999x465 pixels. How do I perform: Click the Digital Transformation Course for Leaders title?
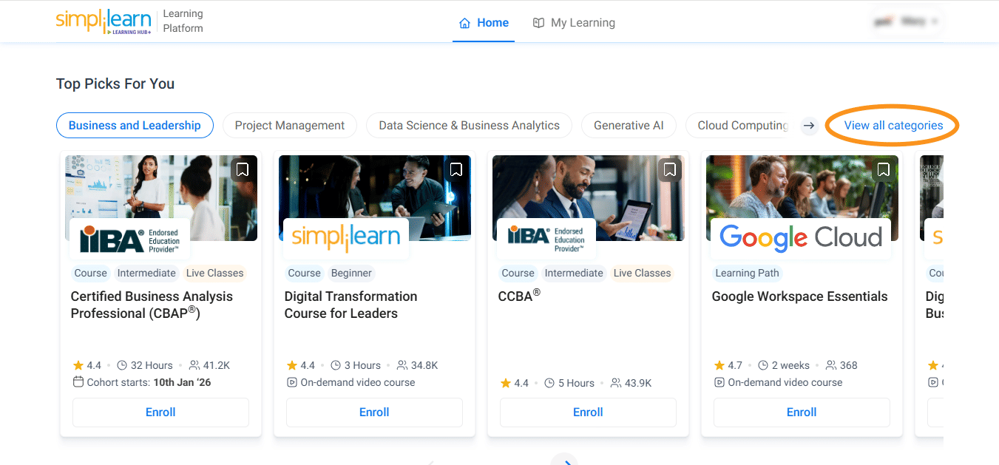pos(351,305)
